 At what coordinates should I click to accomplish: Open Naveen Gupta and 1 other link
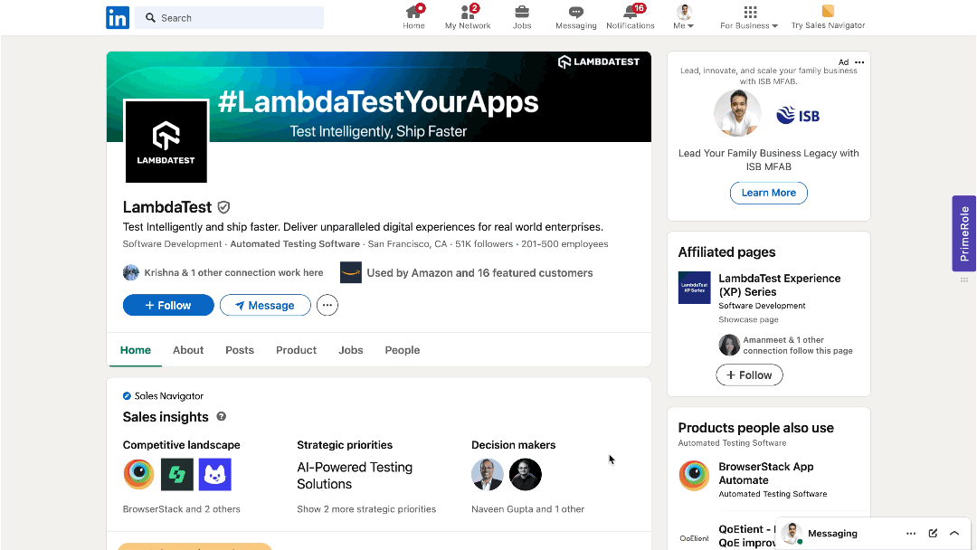tap(527, 509)
